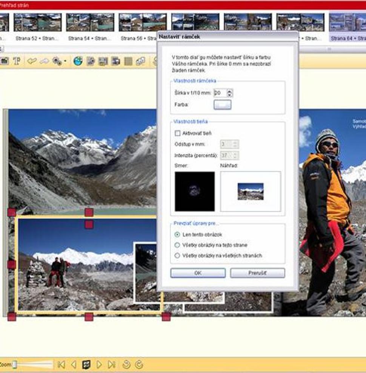This screenshot has height=373, width=366.
Task: Click the blue globe icon
Action: (78, 61)
